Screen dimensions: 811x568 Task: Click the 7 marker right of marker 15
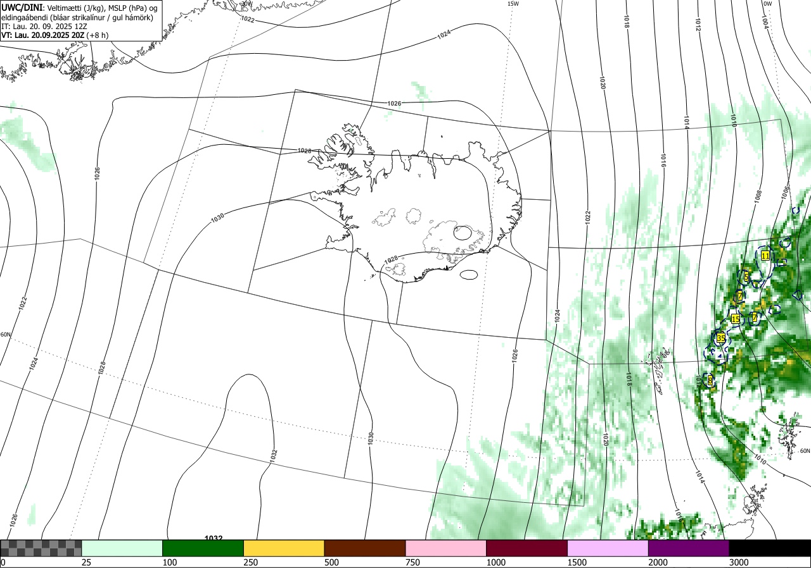point(755,317)
